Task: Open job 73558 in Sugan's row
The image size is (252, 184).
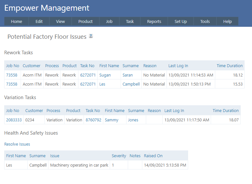Action: [12, 75]
